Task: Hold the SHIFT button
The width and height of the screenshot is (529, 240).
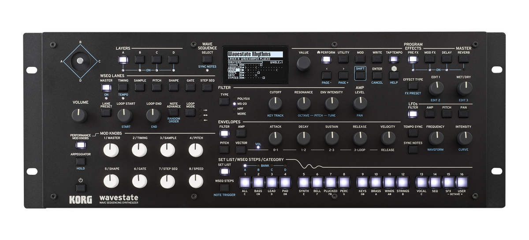Action: pyautogui.click(x=360, y=76)
